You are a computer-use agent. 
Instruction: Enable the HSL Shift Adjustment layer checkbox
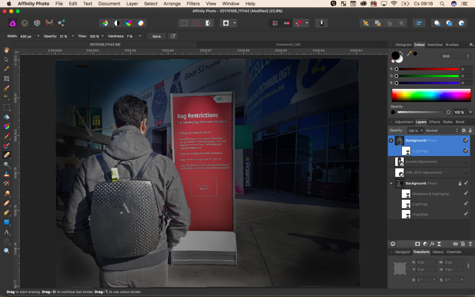pyautogui.click(x=465, y=172)
